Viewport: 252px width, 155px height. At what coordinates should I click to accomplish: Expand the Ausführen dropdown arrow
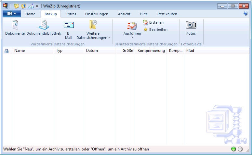(132, 38)
